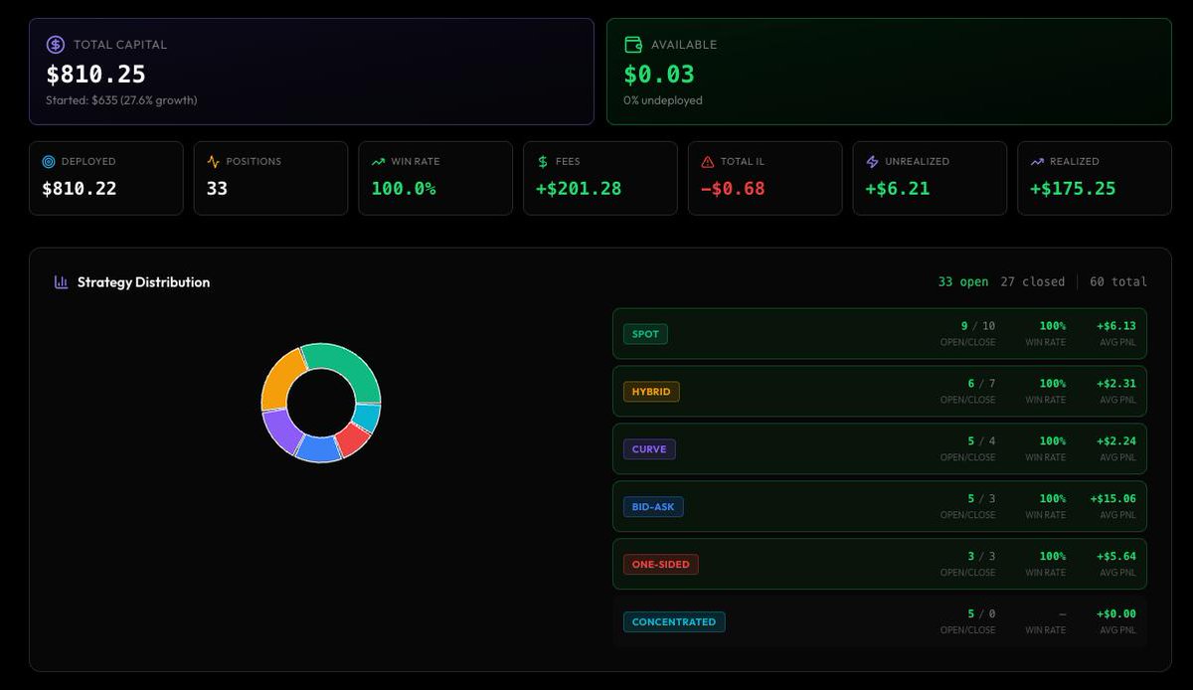
Task: Click the 100.0% win rate value
Action: tap(404, 188)
